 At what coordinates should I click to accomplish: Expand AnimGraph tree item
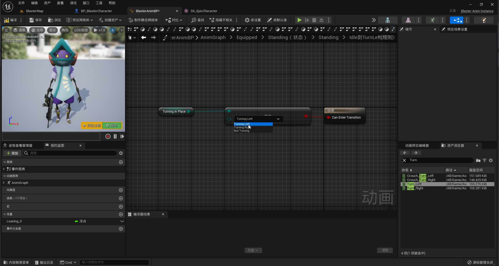pos(4,183)
